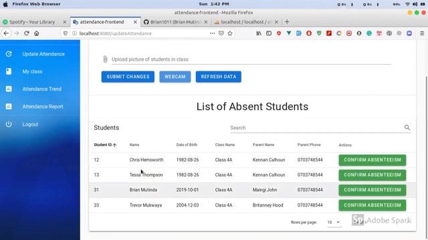428x240 pixels.
Task: Click parent name Maingi John
Action: pyautogui.click(x=265, y=189)
